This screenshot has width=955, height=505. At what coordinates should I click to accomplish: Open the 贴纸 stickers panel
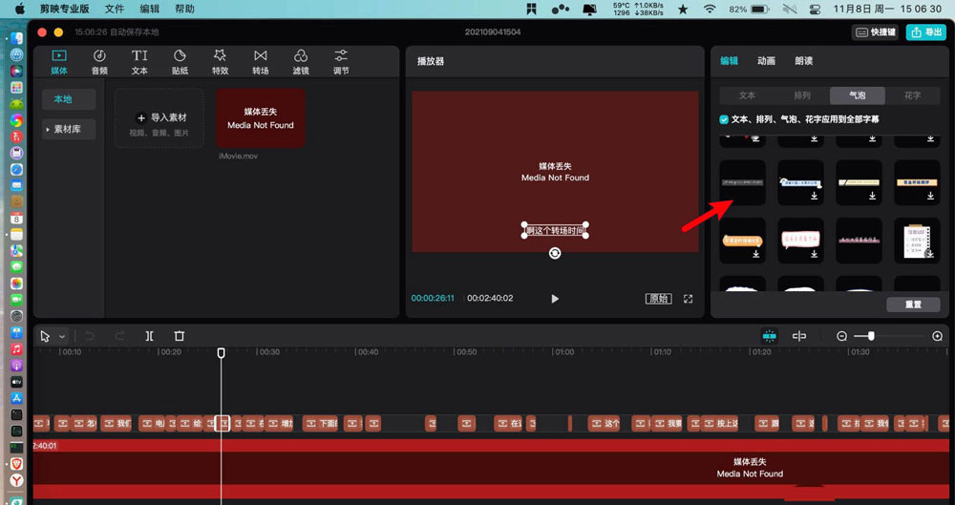180,61
